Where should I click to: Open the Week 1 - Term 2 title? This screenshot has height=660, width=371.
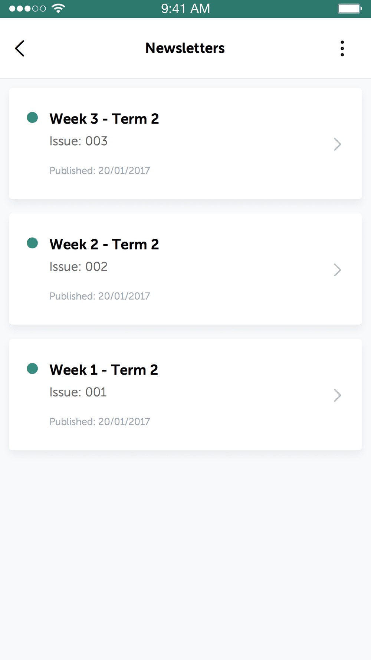coord(104,370)
